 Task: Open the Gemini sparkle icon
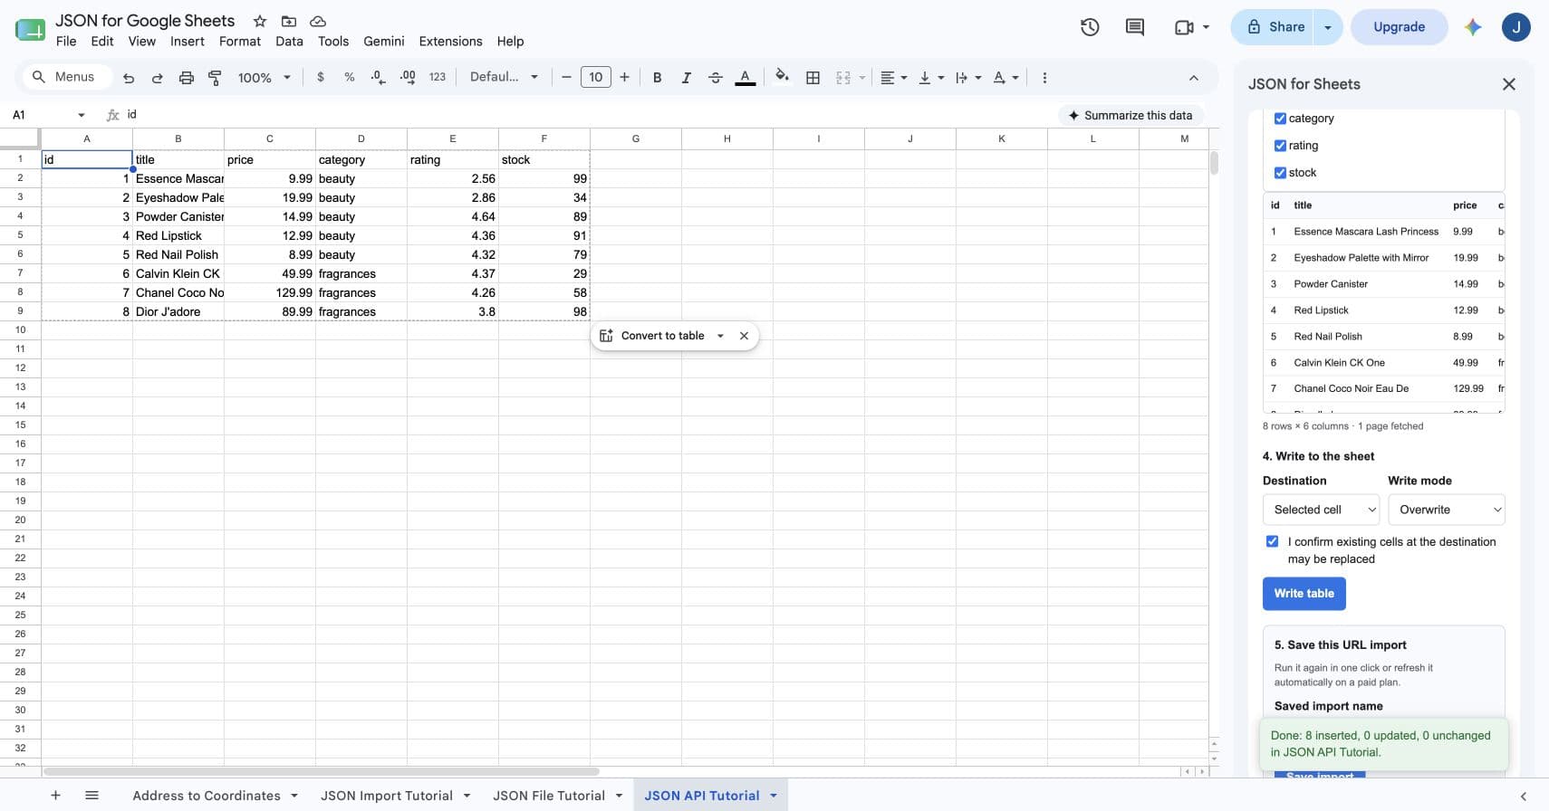pos(1473,27)
